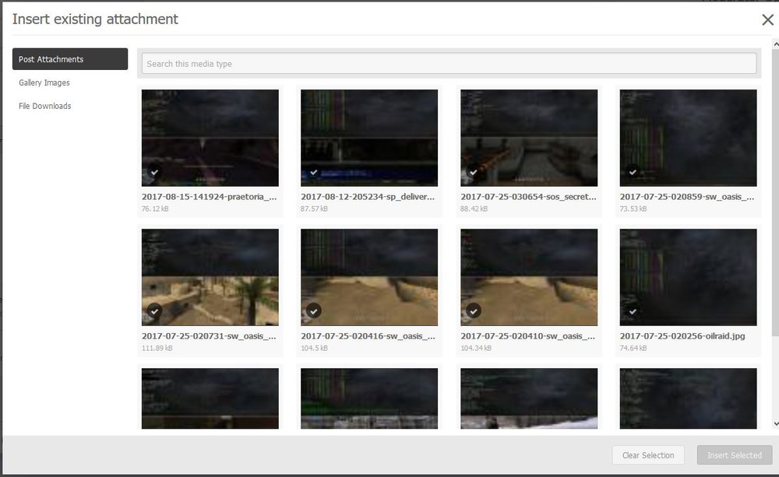Toggle checkmark on 2017-08-12-205234-sp_deliver image
This screenshot has width=779, height=477.
coord(313,172)
